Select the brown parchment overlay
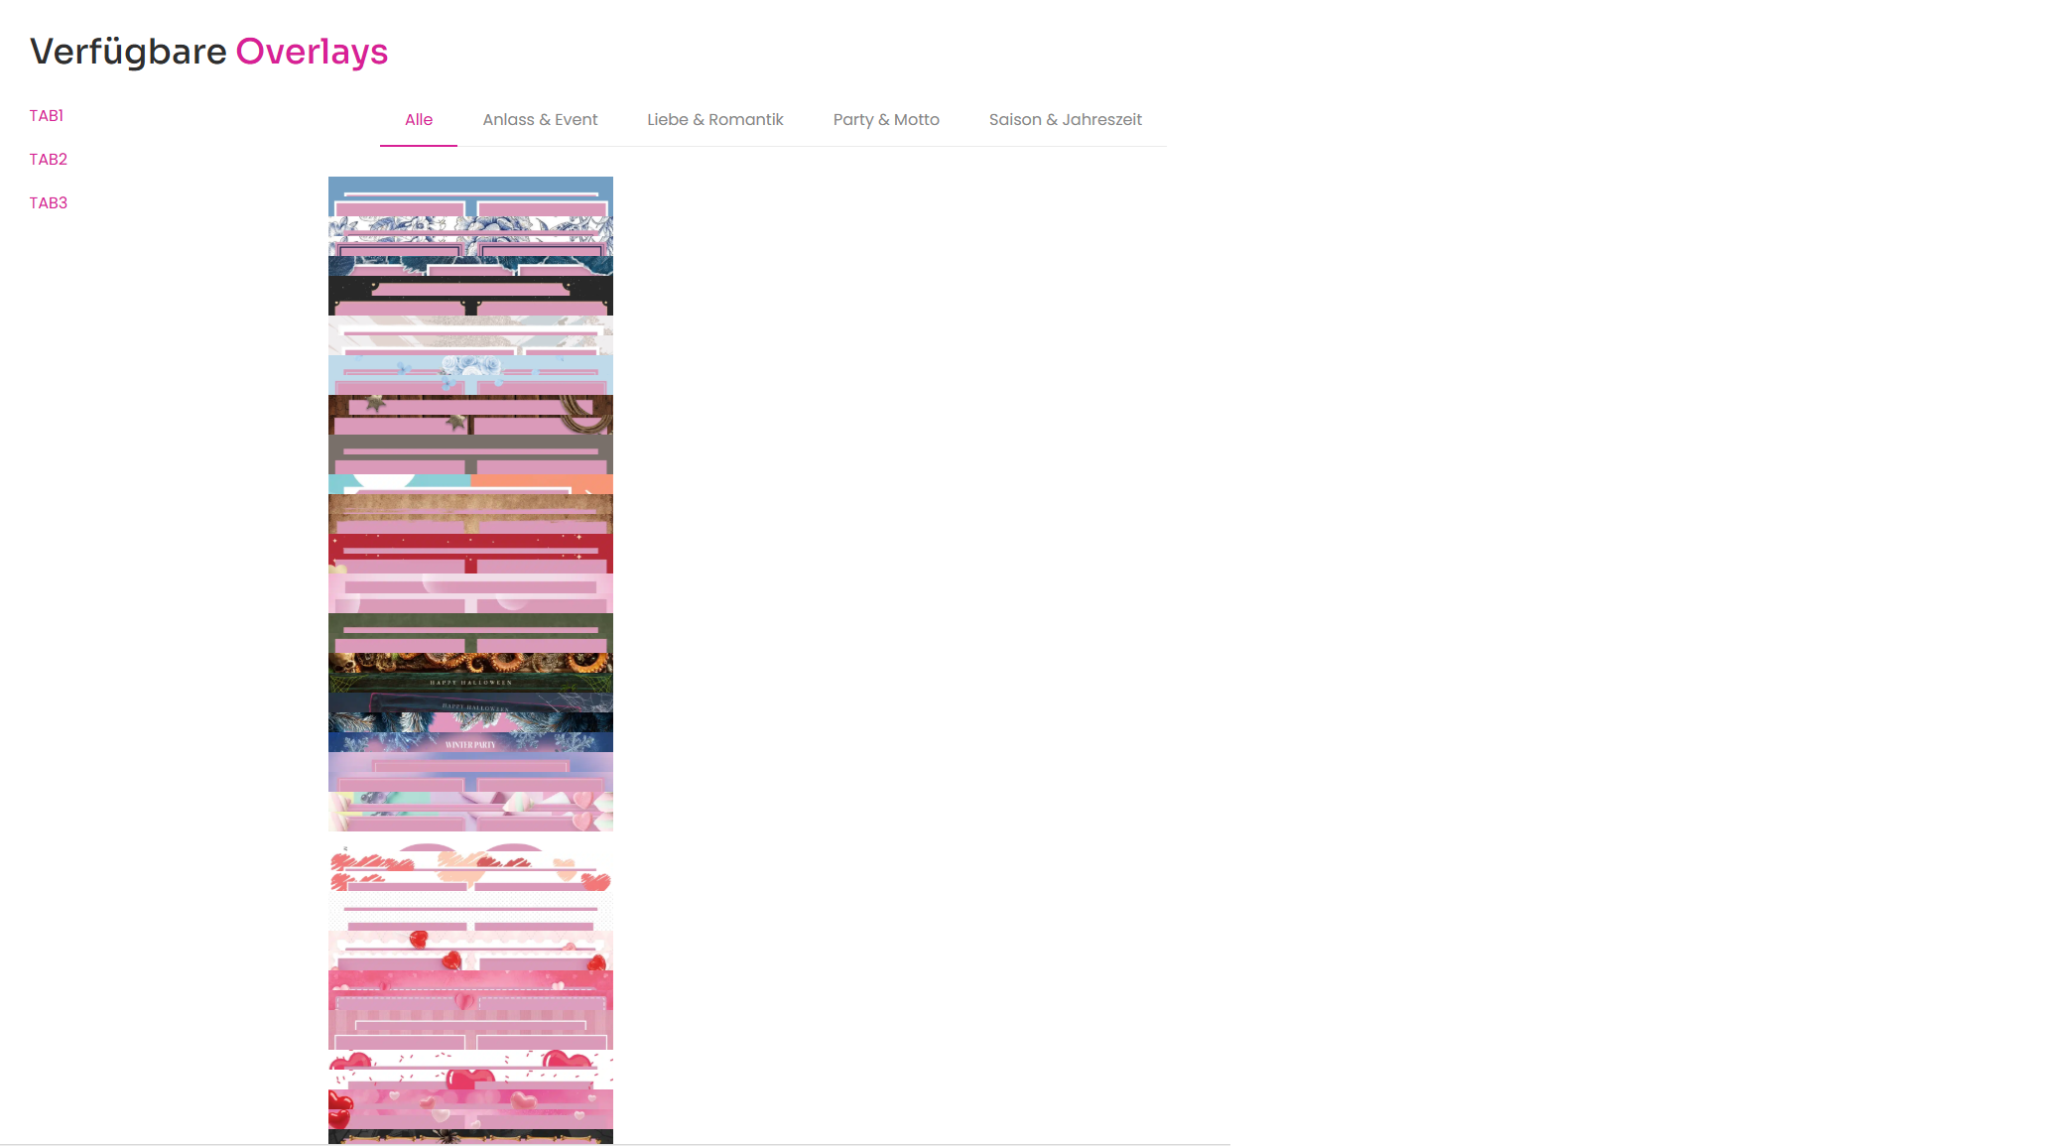The width and height of the screenshot is (2048, 1146). 470,513
